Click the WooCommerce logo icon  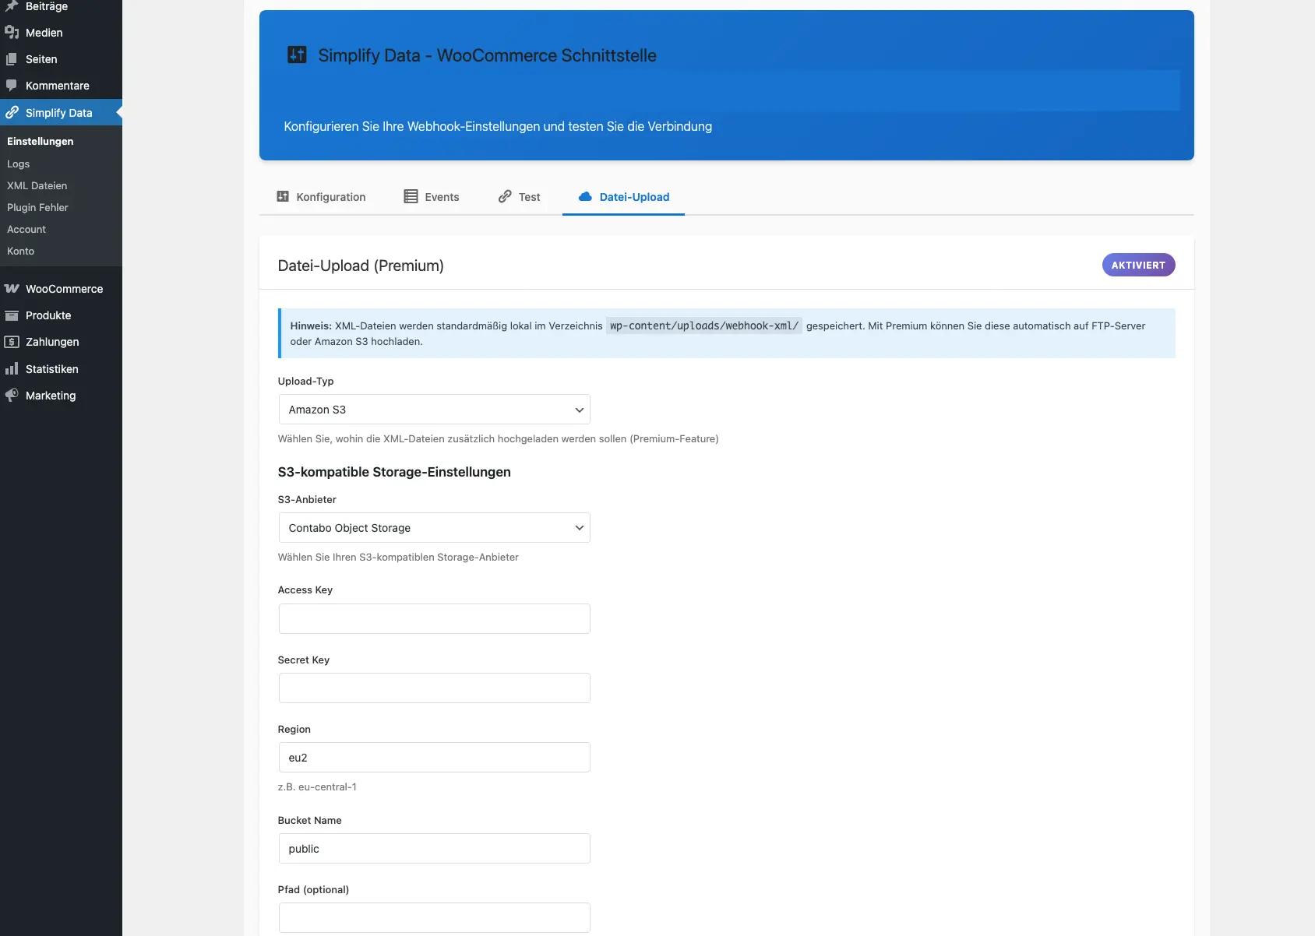(x=12, y=289)
